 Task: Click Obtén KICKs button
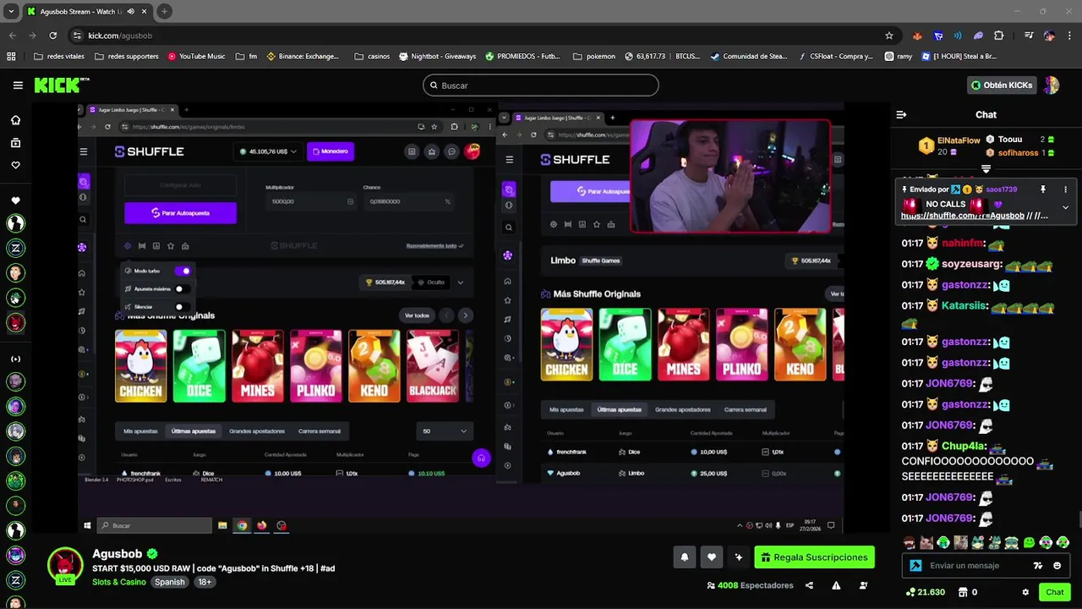click(x=1003, y=85)
